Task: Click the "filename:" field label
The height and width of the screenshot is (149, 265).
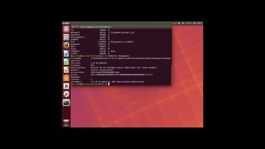Action: [76, 58]
